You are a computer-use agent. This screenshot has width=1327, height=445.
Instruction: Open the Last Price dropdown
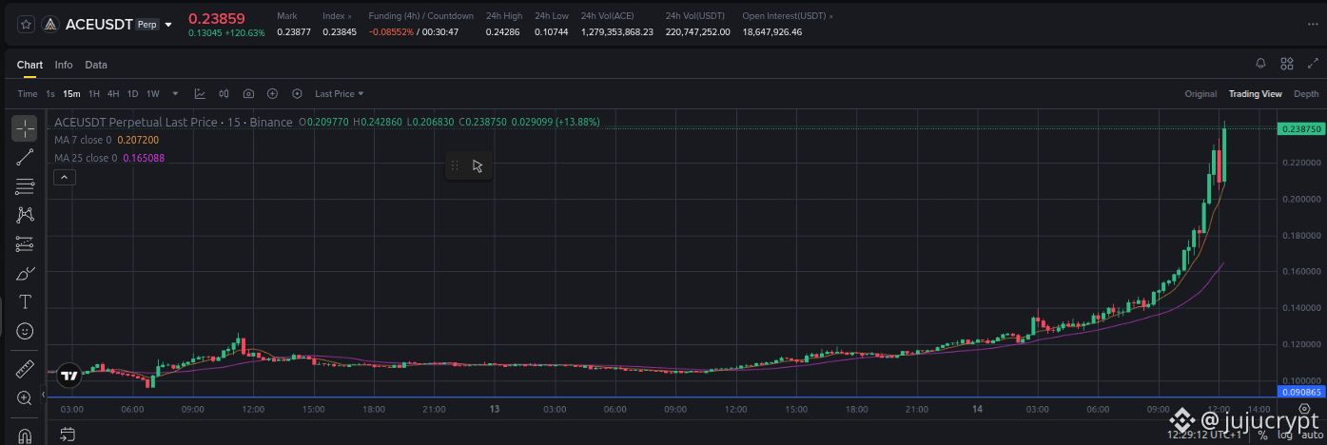340,94
